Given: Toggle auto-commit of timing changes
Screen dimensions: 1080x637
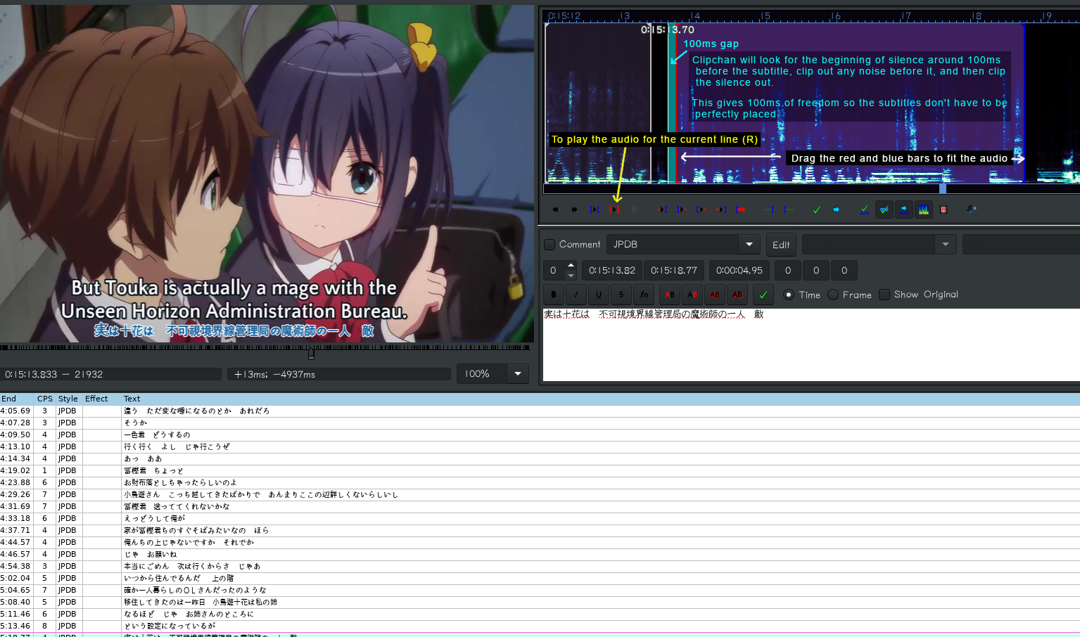Looking at the screenshot, I should coord(865,210).
